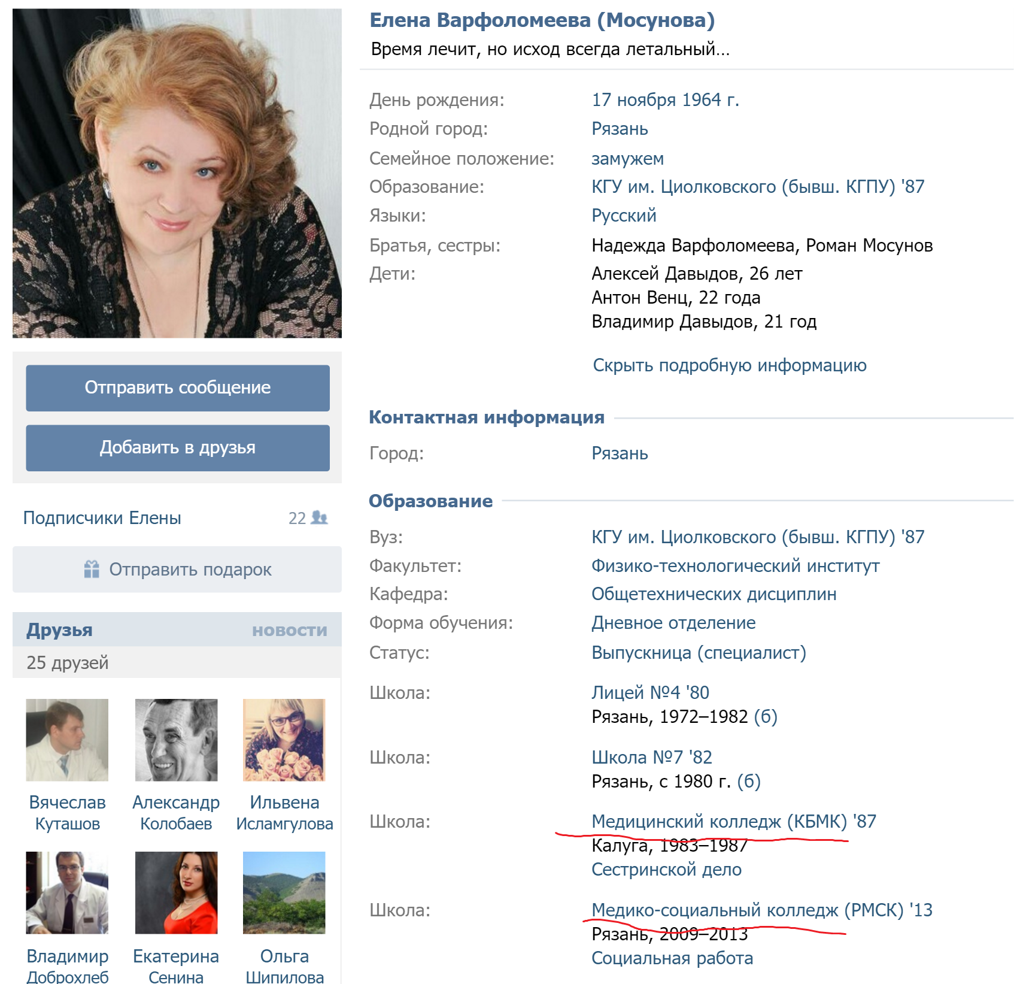
Task: Open Екатерина Сенина's avatar photo
Action: click(176, 892)
